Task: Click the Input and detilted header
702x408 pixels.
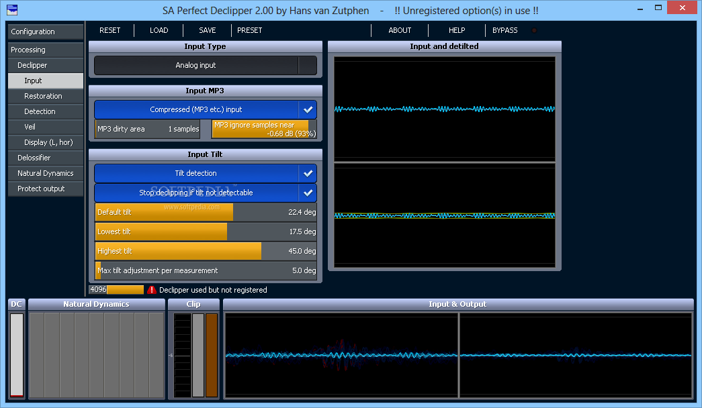Action: click(445, 46)
